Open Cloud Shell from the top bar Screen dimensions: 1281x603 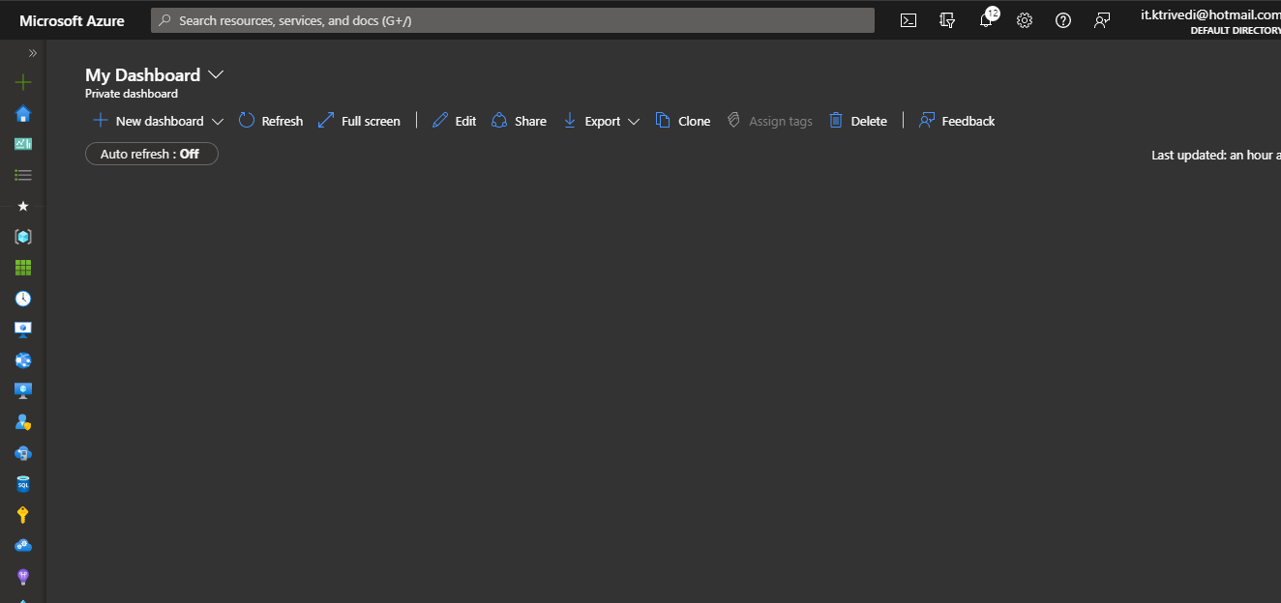[909, 20]
